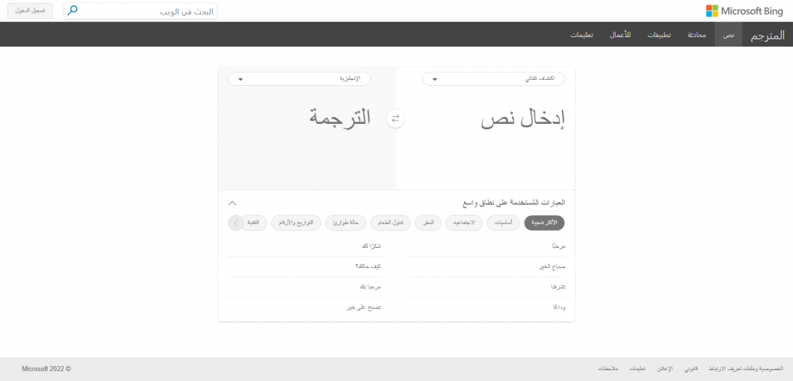Choose the حالة طوارئ phrase category

[345, 223]
